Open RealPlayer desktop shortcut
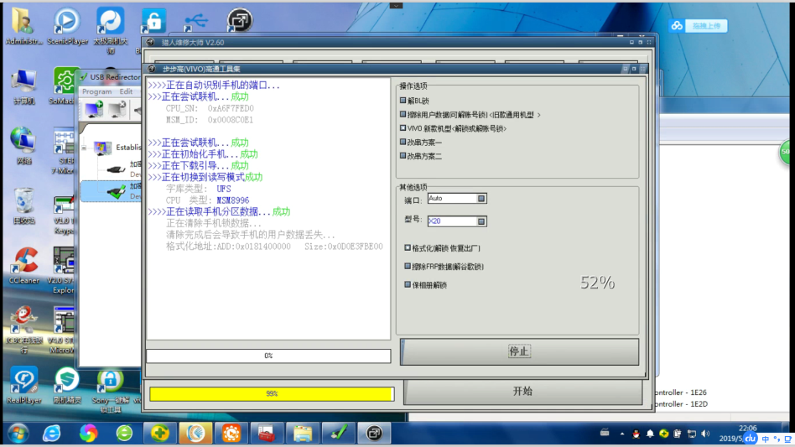795x447 pixels. tap(23, 385)
